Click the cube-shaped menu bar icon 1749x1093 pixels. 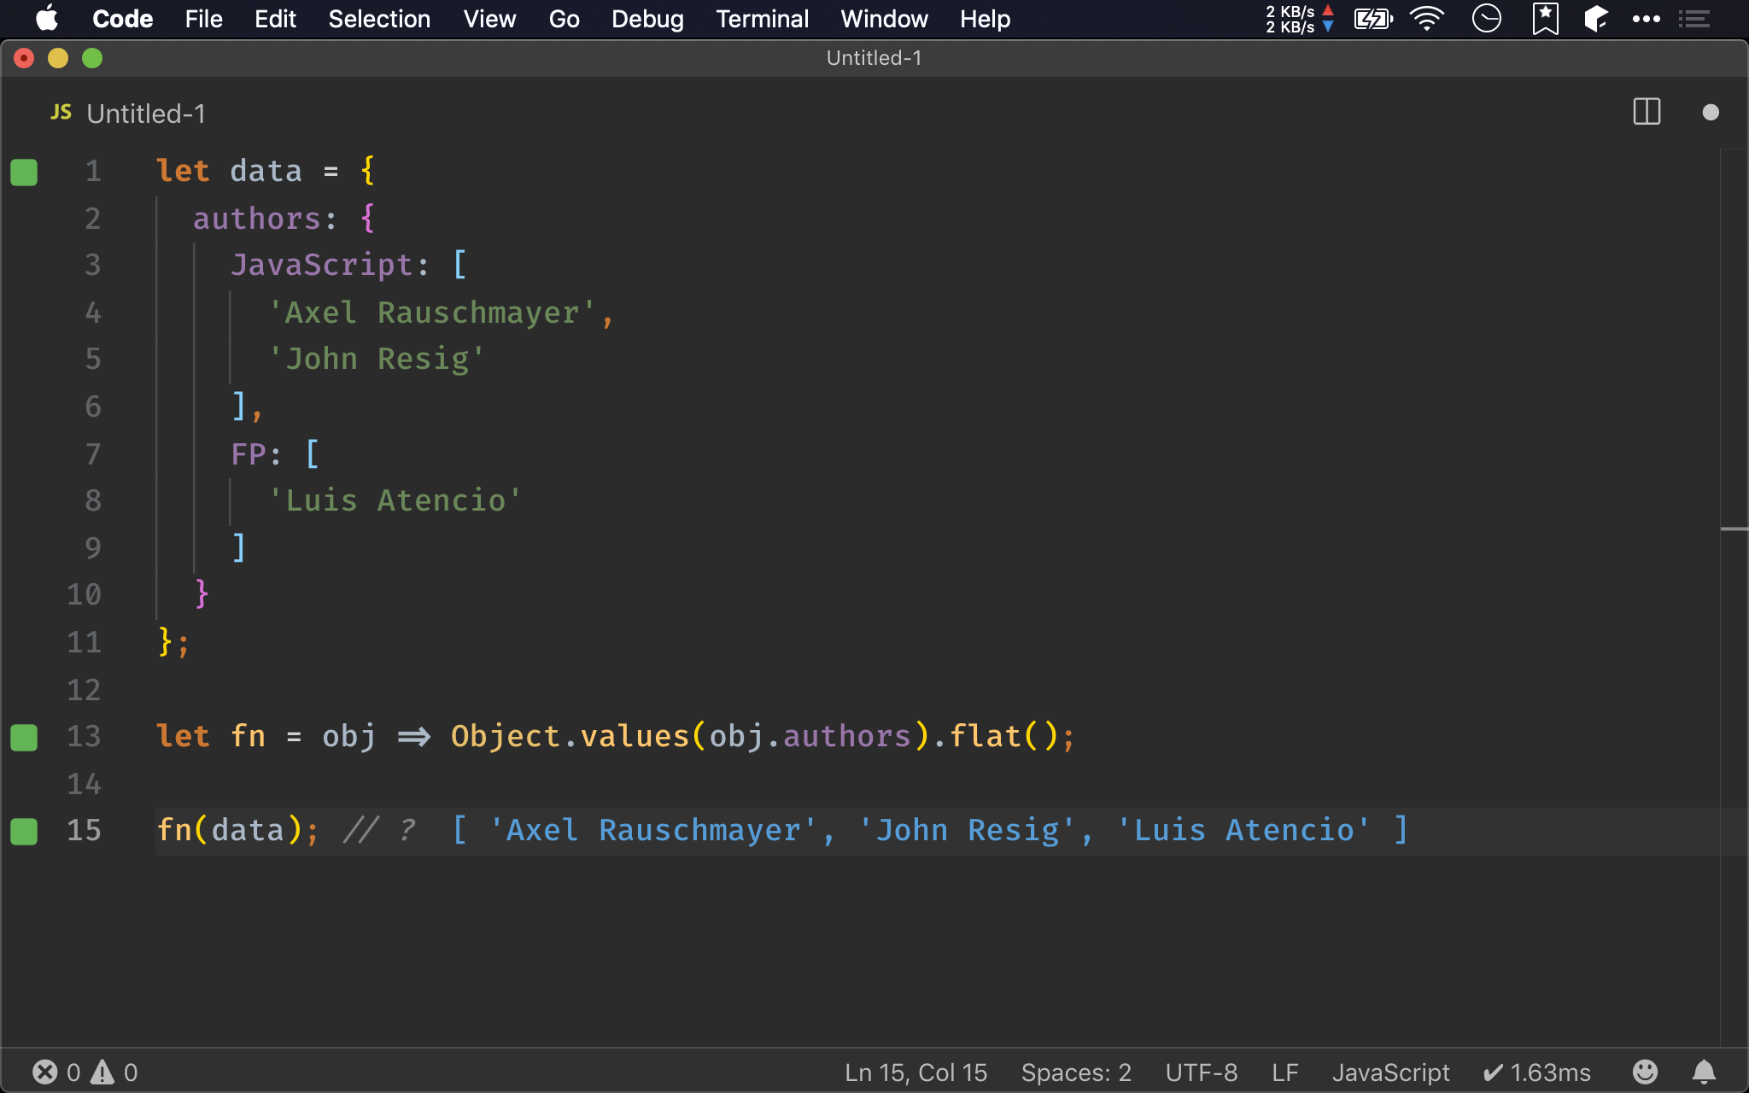point(1595,19)
